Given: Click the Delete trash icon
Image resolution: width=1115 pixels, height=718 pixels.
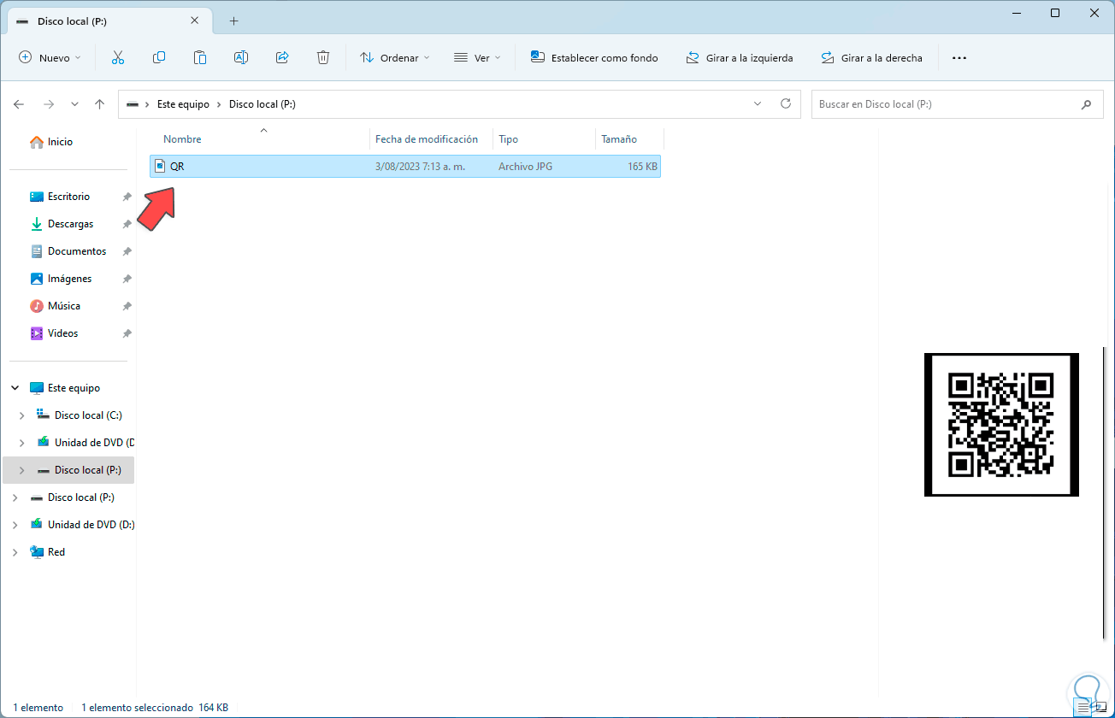Looking at the screenshot, I should pyautogui.click(x=323, y=58).
